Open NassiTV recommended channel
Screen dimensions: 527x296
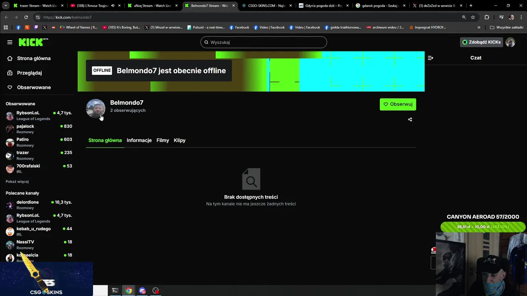click(x=39, y=245)
